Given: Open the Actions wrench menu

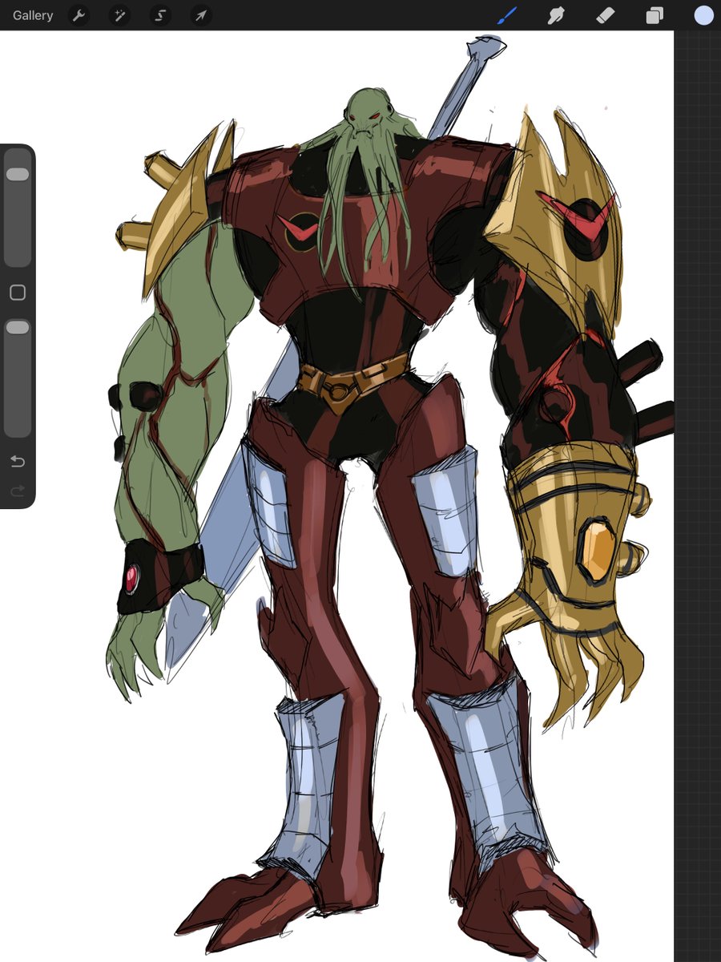Looking at the screenshot, I should point(79,15).
